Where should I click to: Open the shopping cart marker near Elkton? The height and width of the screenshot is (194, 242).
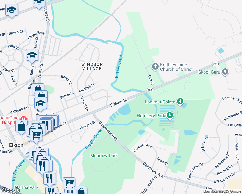pyautogui.click(x=36, y=135)
